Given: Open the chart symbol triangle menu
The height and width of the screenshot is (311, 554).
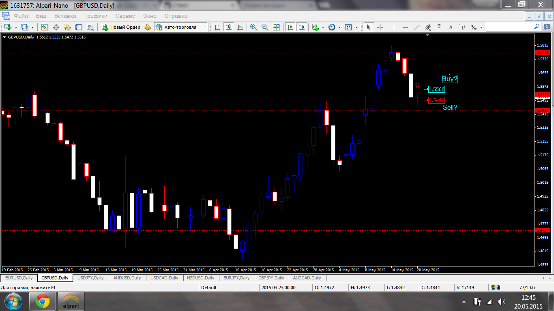Looking at the screenshot, I should [x=4, y=37].
